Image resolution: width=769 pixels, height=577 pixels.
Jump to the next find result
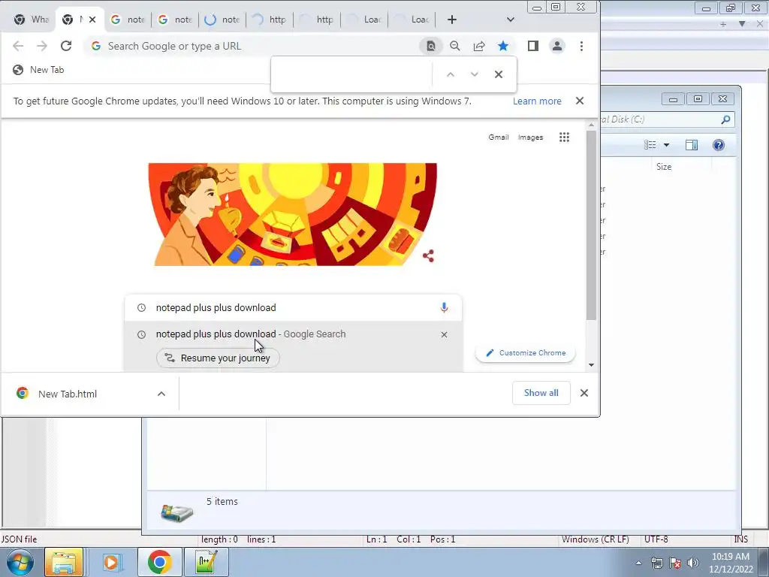(475, 74)
